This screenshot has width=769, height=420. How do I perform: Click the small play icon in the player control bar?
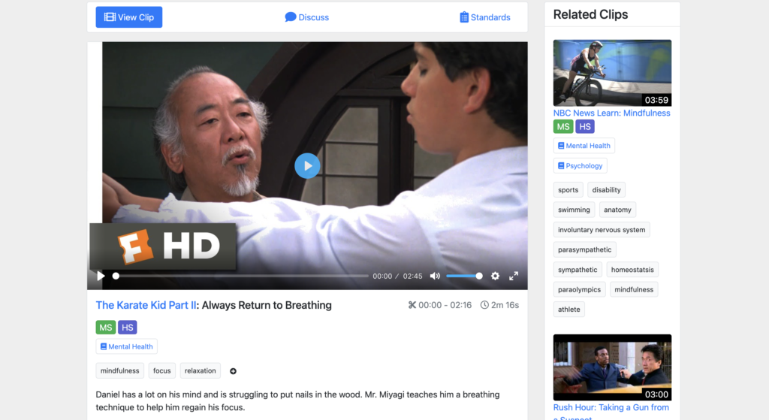(101, 276)
